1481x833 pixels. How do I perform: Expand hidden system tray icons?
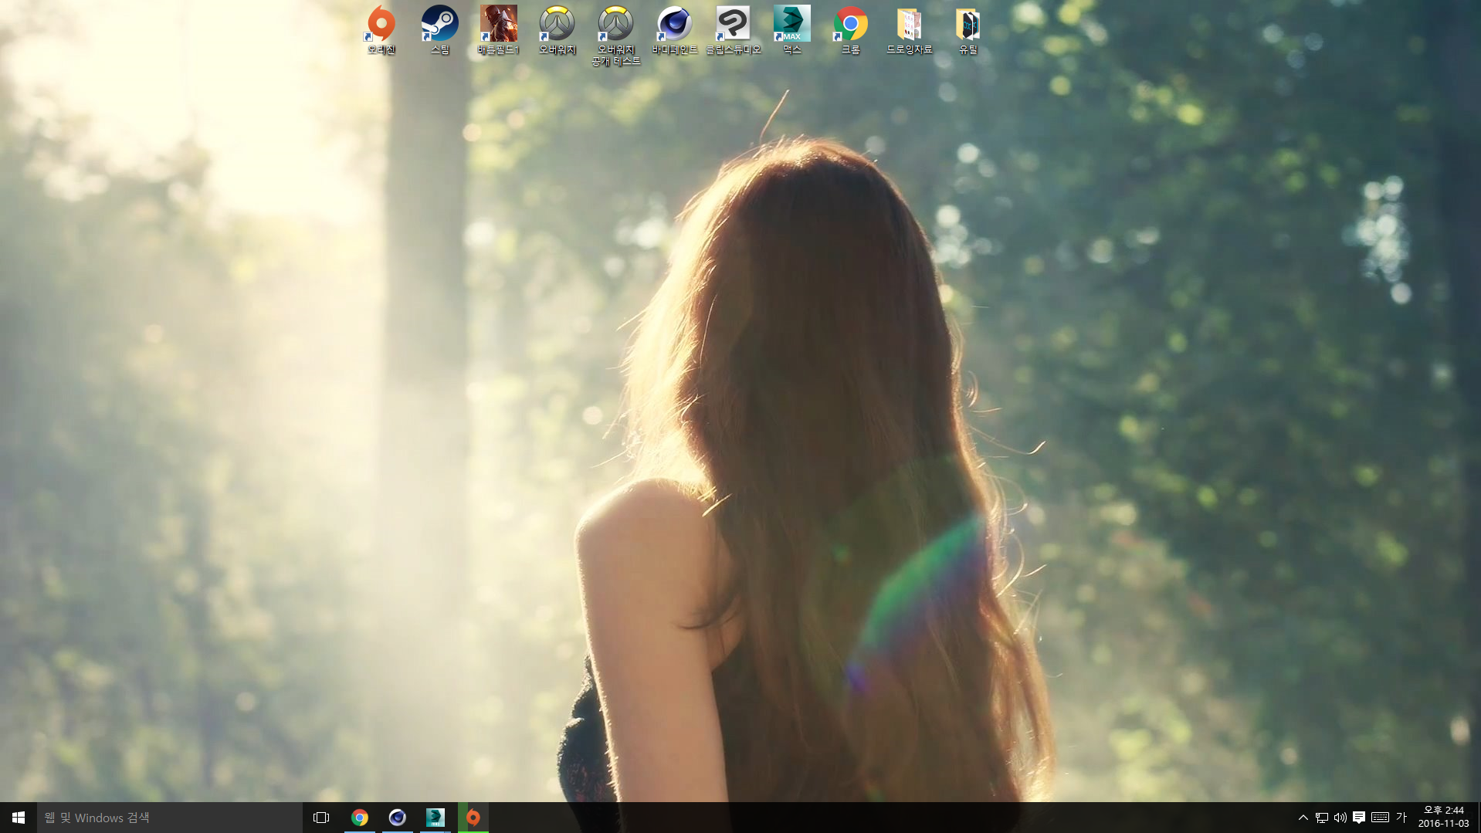coord(1303,817)
